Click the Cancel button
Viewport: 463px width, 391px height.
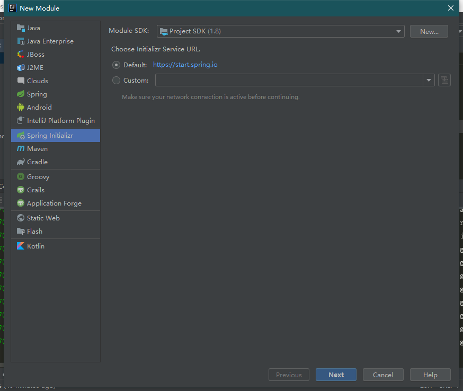(383, 375)
